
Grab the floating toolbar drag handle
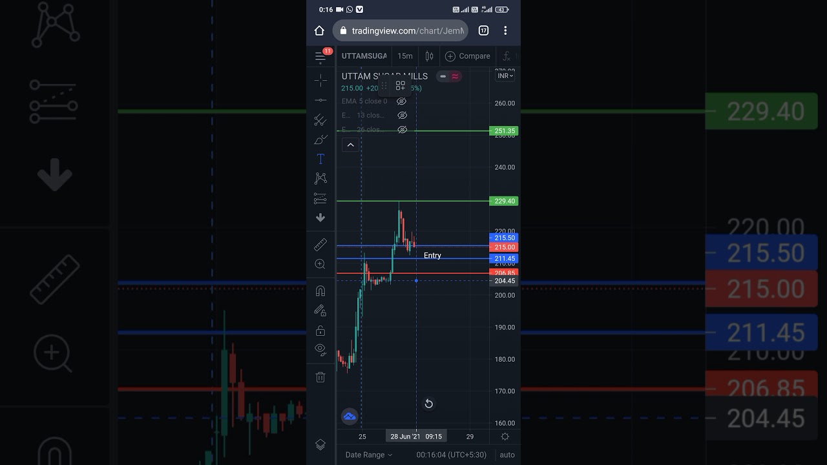click(384, 86)
